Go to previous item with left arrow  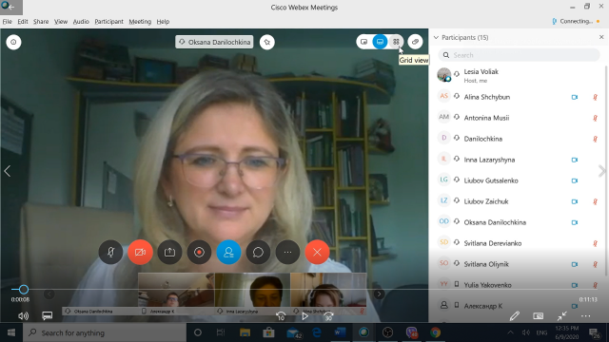(8, 171)
